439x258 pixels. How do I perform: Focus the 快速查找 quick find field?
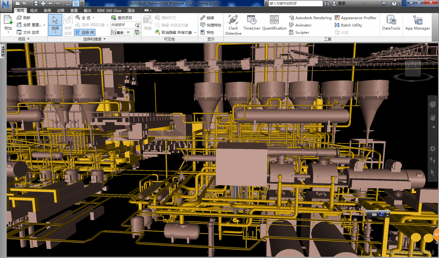[123, 25]
